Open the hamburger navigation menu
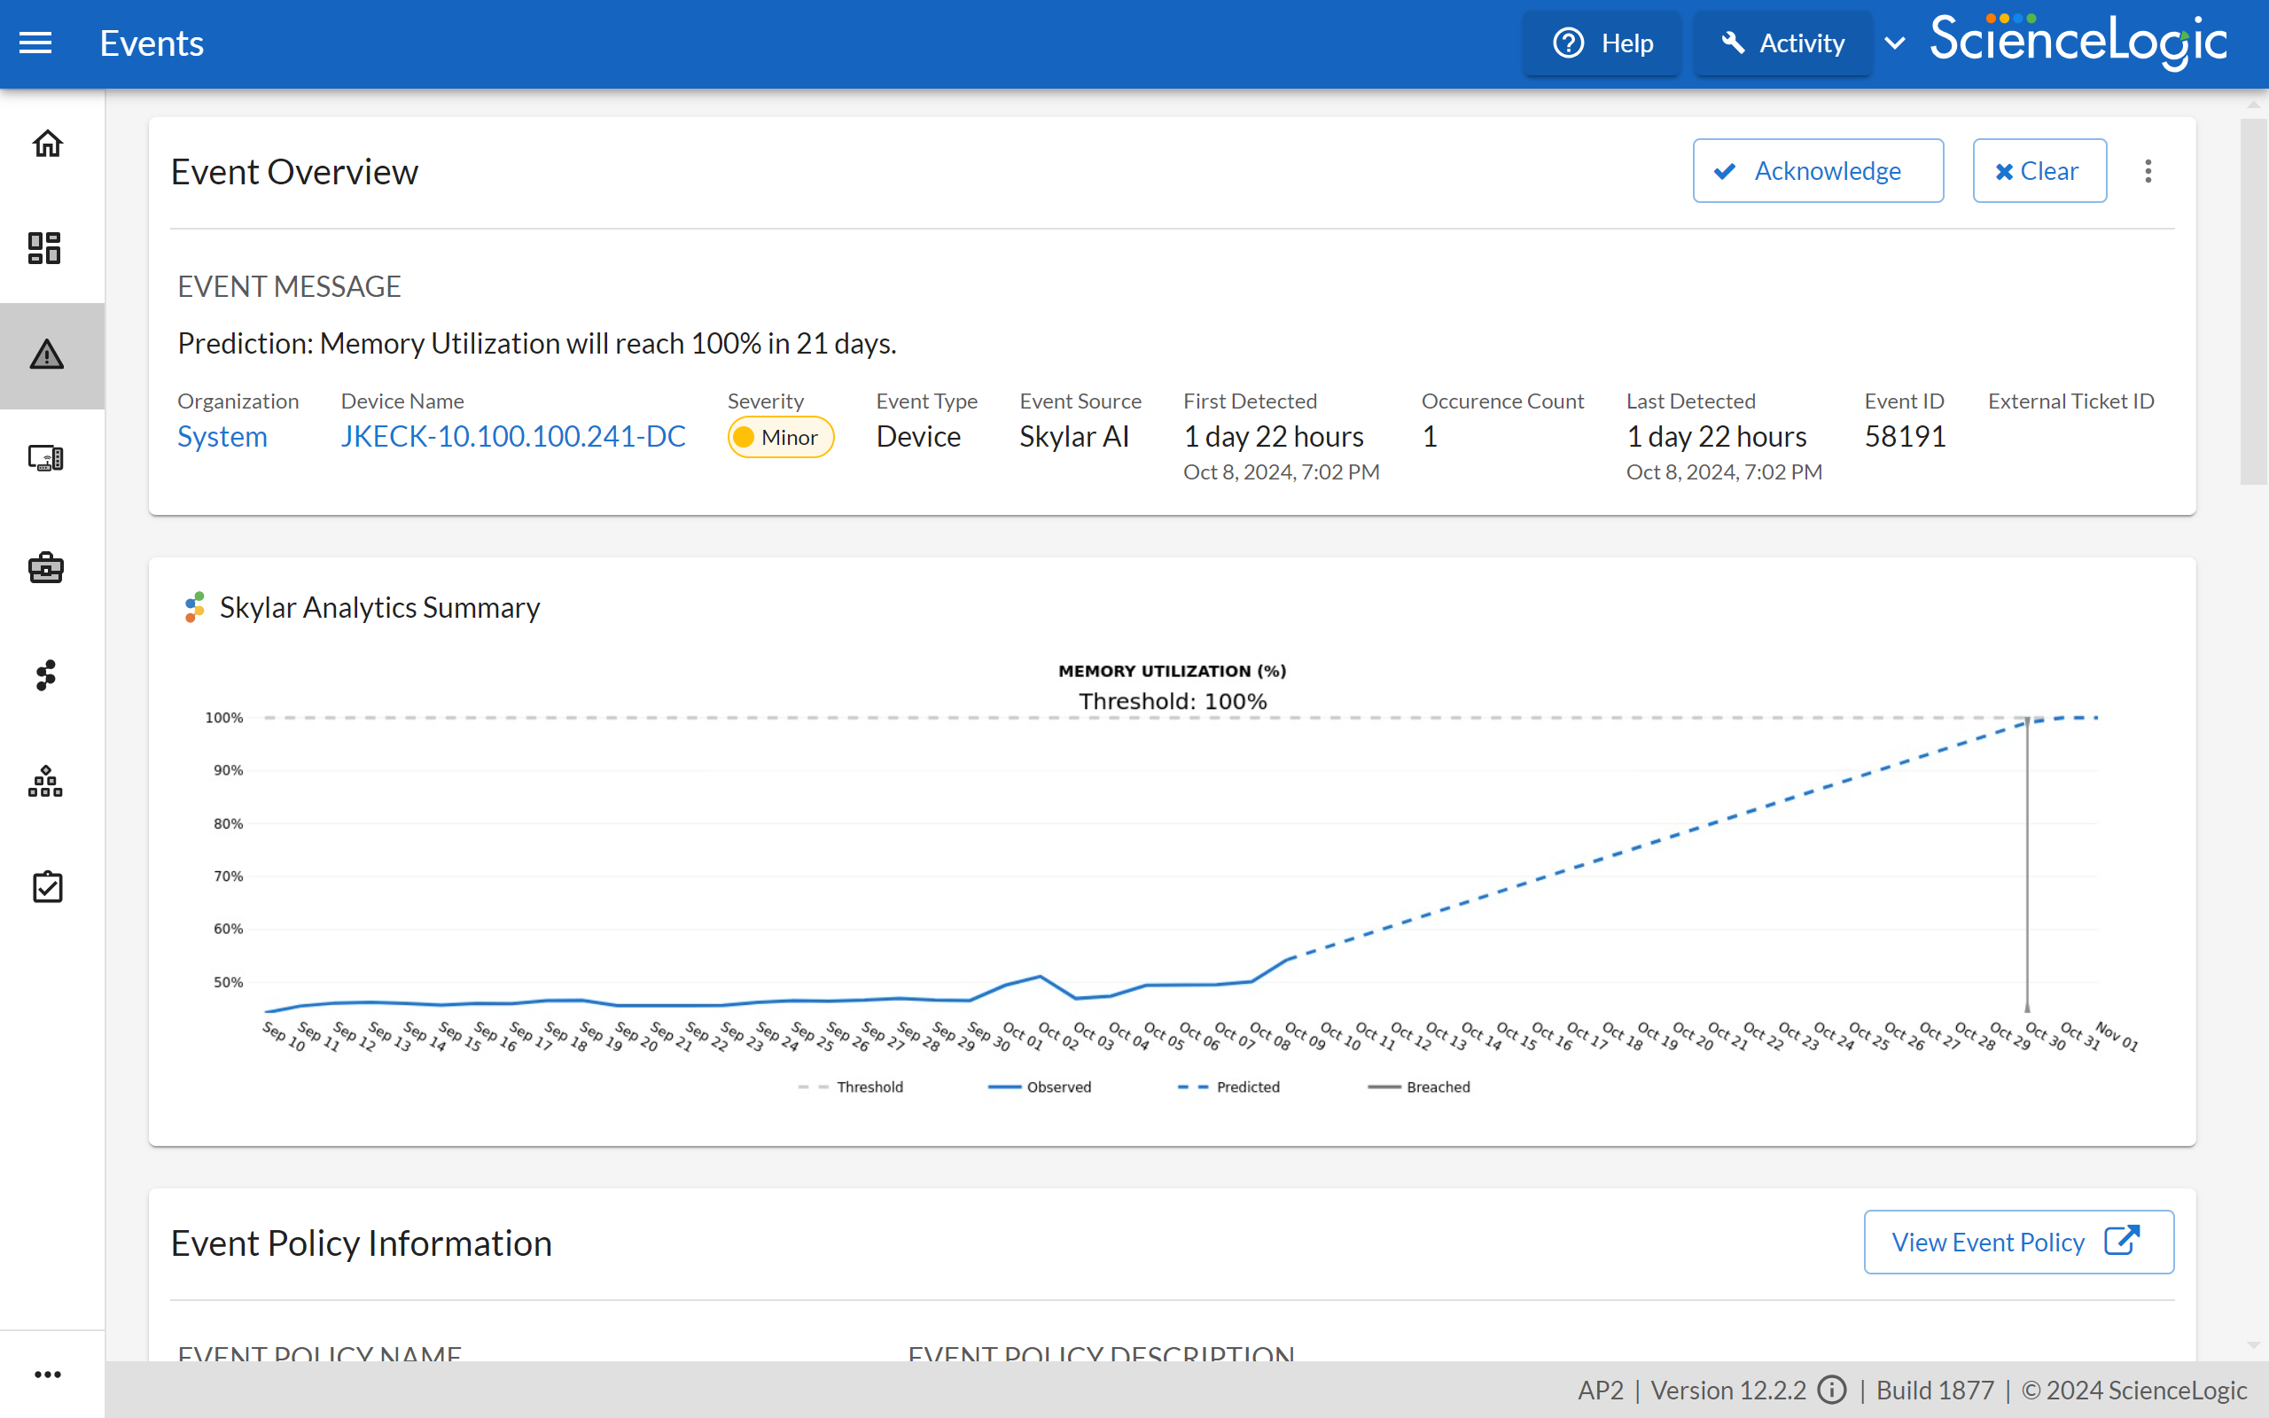Image resolution: width=2269 pixels, height=1418 pixels. pyautogui.click(x=35, y=43)
